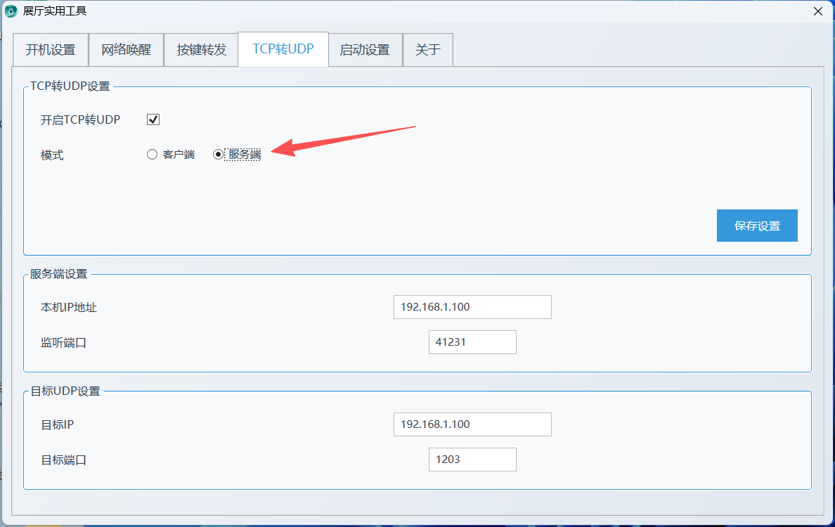Open the 网络唤醒 tab
The width and height of the screenshot is (835, 527).
pos(126,50)
